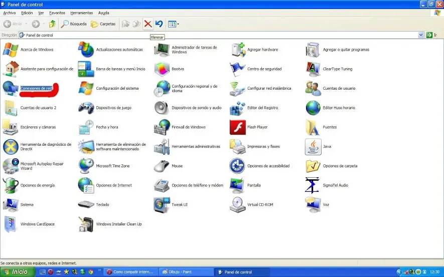The height and width of the screenshot is (277, 444).
Task: Select Conexiones de red icon
Action: (11, 89)
